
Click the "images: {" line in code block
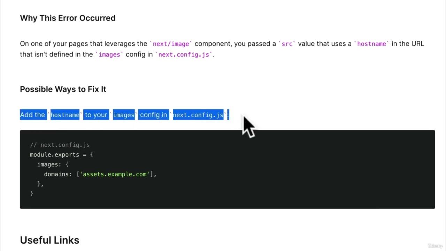(x=53, y=164)
